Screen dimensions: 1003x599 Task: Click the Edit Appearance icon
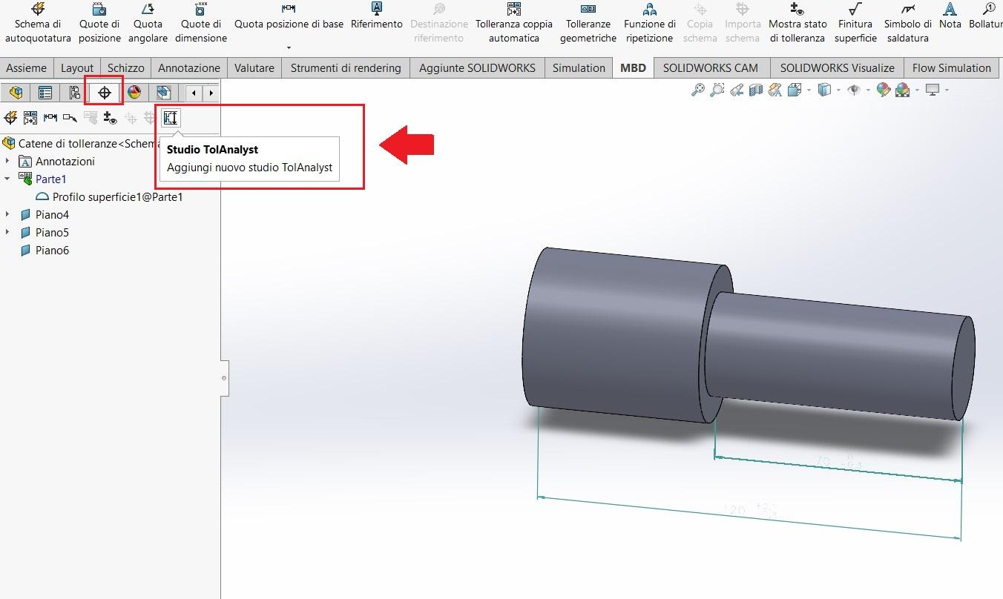point(883,90)
